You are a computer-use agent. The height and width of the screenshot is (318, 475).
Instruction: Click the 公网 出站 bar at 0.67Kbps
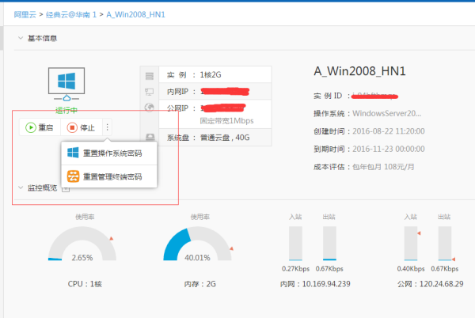pyautogui.click(x=445, y=244)
